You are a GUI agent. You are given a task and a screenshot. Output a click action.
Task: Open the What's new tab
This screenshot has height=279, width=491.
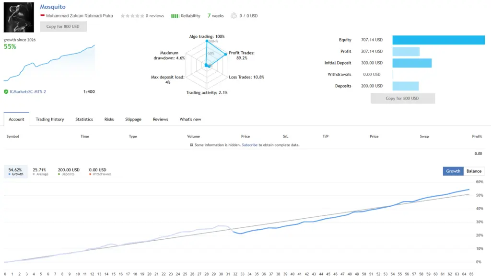coord(190,119)
